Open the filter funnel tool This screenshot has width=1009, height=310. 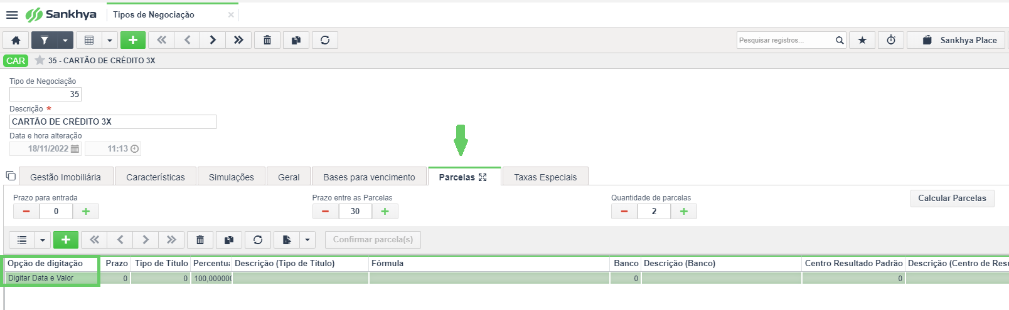click(44, 40)
